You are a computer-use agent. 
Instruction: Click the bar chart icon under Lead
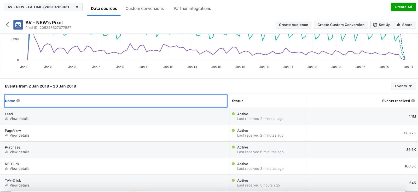[x=7, y=119]
